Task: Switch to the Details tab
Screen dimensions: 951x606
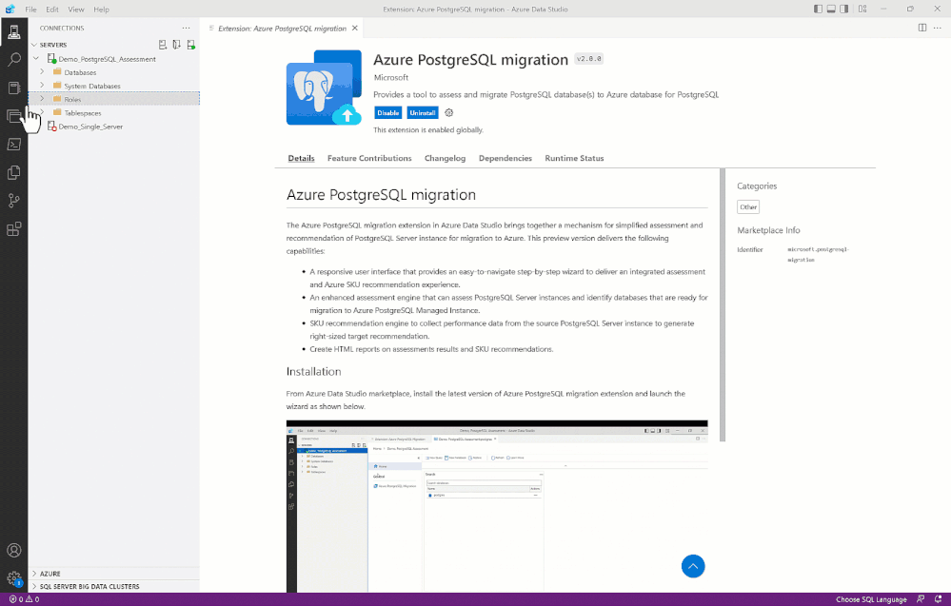Action: pyautogui.click(x=301, y=158)
